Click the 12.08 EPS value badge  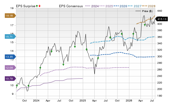pos(10,68)
